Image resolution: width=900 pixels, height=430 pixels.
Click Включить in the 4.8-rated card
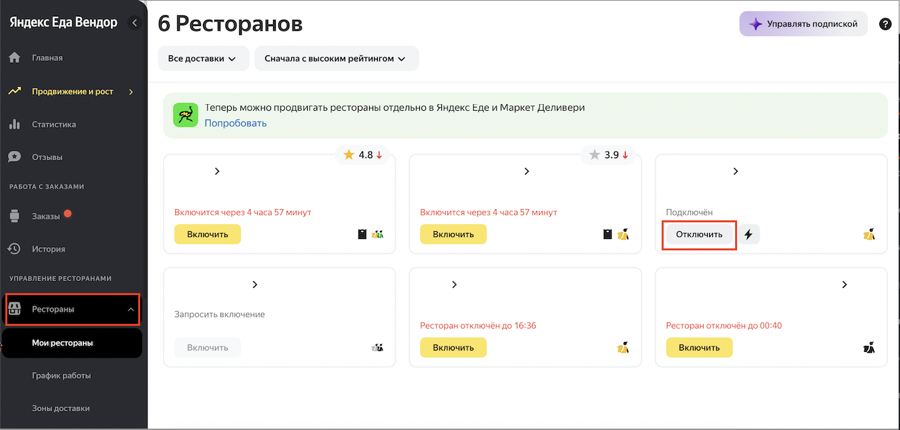208,234
